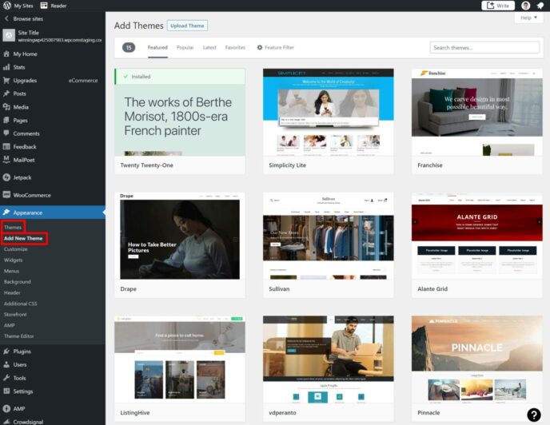Click the eCommerce plan label

click(x=83, y=81)
